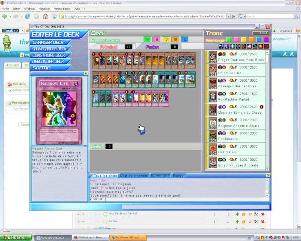Image resolution: width=301 pixels, height=241 pixels.
Task: Move Le Jeu forum down with green arrow
Action: point(83,221)
